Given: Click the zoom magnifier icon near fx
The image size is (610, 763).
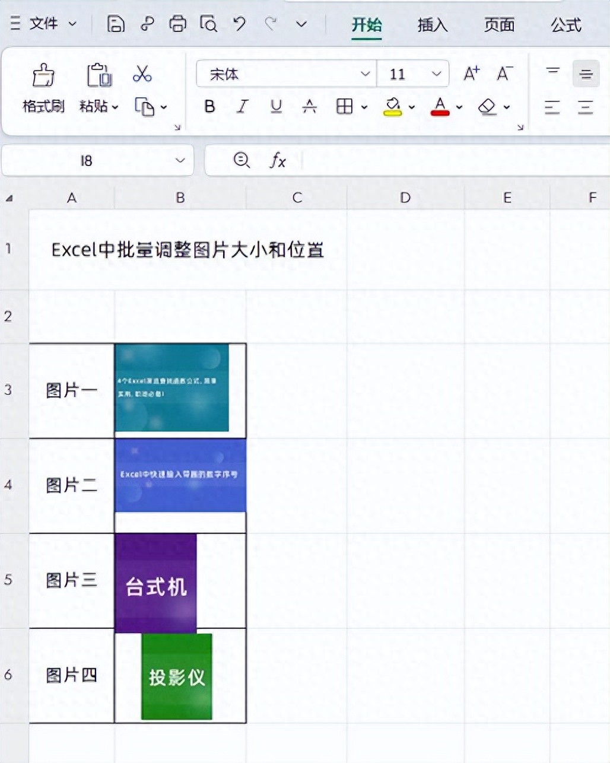Looking at the screenshot, I should (241, 160).
